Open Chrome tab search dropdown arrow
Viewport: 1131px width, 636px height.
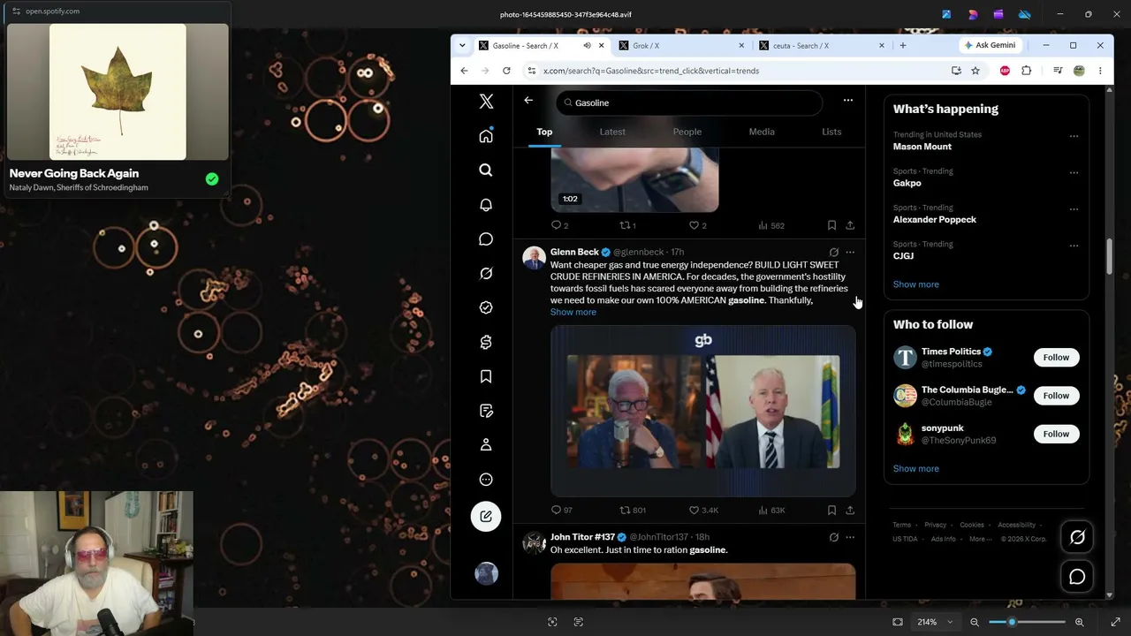point(462,46)
